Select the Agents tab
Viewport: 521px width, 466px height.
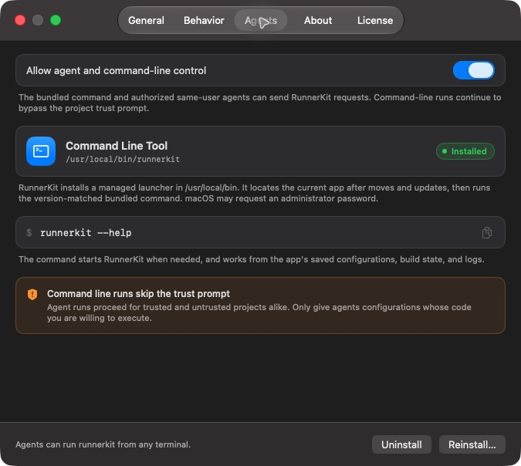click(261, 21)
